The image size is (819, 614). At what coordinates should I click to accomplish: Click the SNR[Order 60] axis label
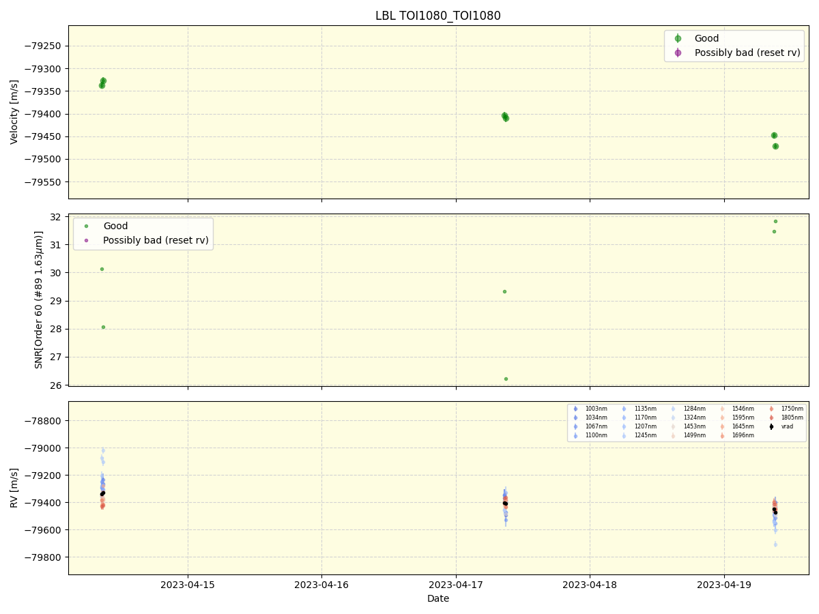click(x=39, y=299)
